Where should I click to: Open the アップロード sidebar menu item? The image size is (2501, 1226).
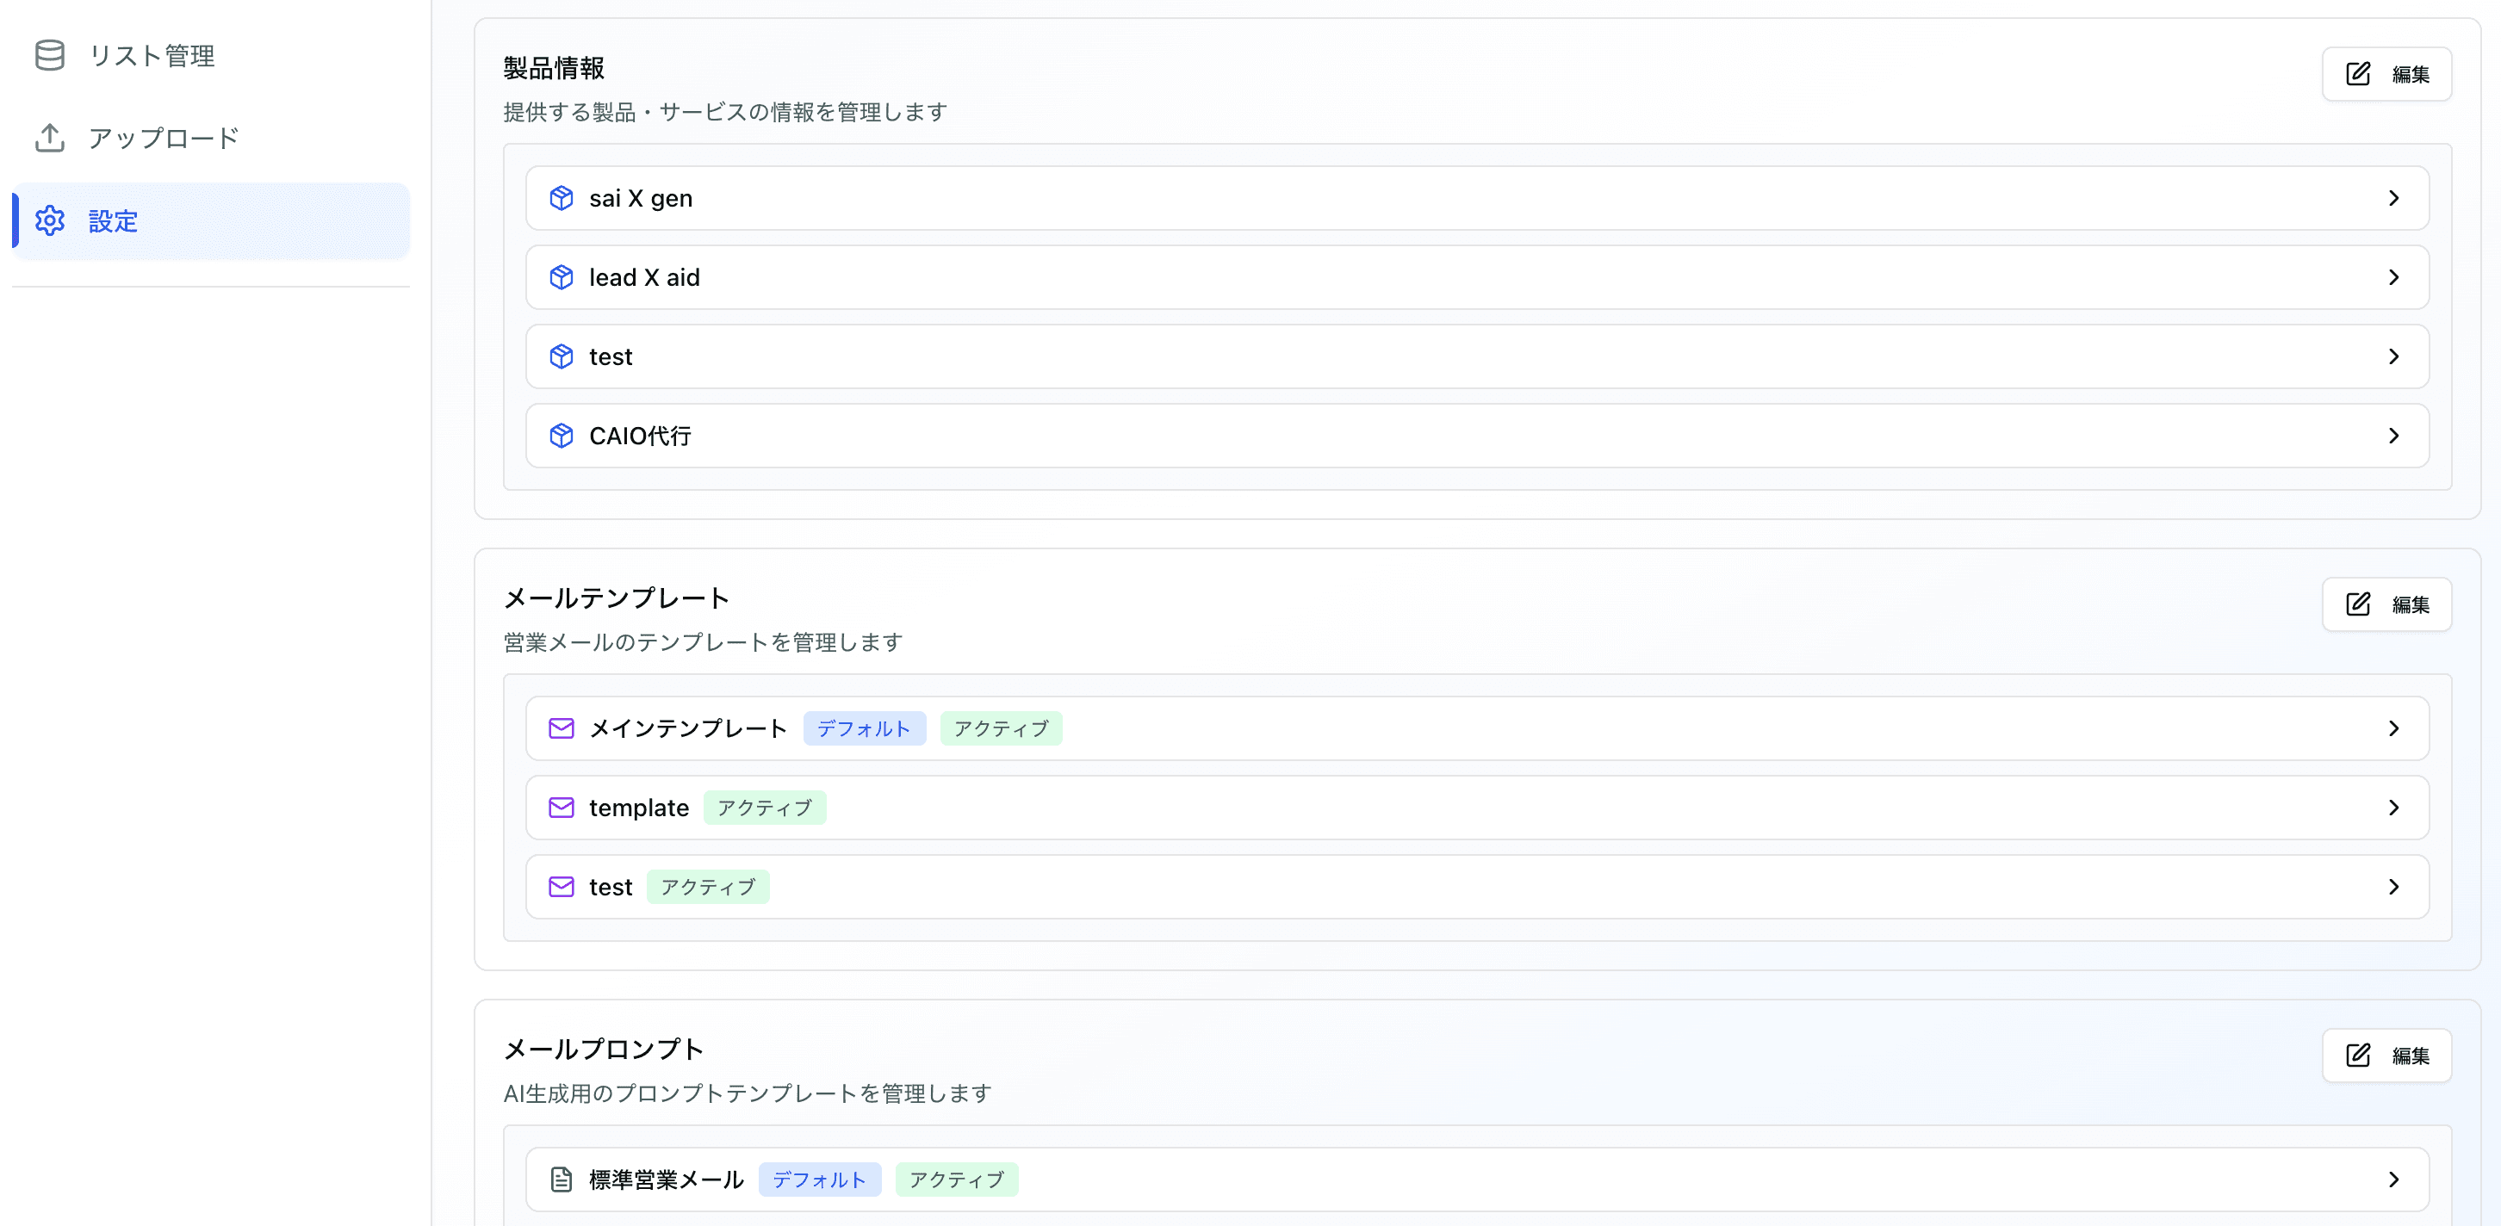pos(163,138)
